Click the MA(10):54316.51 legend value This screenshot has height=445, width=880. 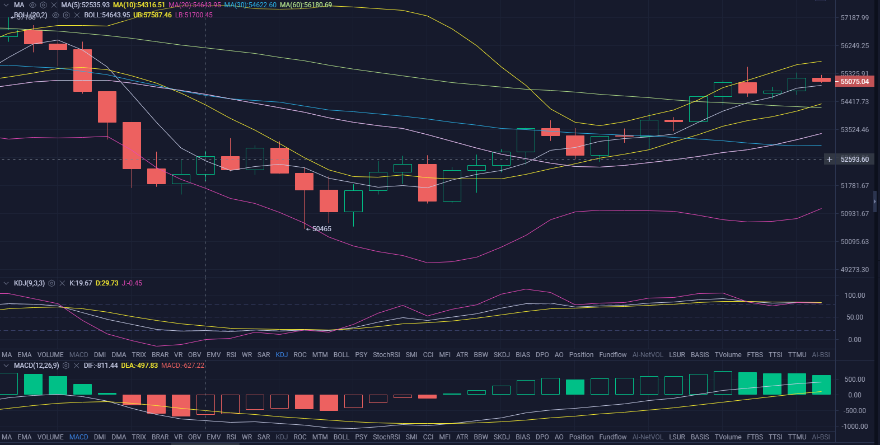(x=139, y=5)
